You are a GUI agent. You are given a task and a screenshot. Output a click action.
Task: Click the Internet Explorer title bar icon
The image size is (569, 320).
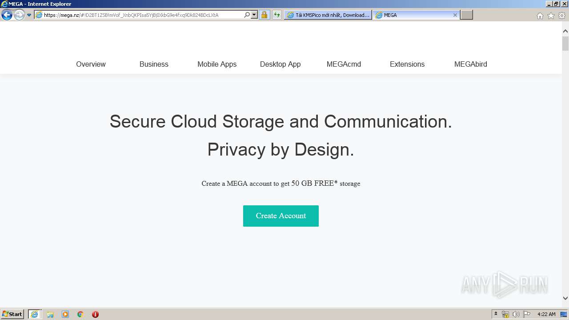tap(4, 4)
